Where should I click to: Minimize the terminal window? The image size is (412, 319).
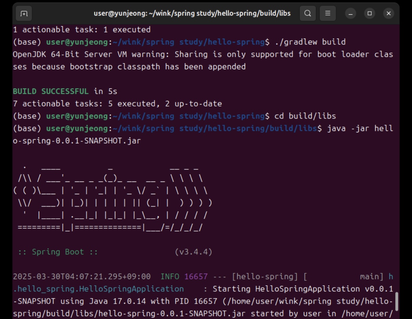click(x=351, y=14)
